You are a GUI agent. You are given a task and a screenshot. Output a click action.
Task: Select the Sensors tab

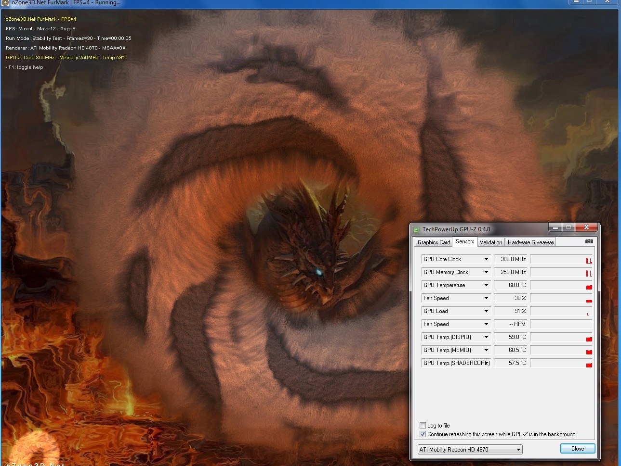click(x=465, y=241)
